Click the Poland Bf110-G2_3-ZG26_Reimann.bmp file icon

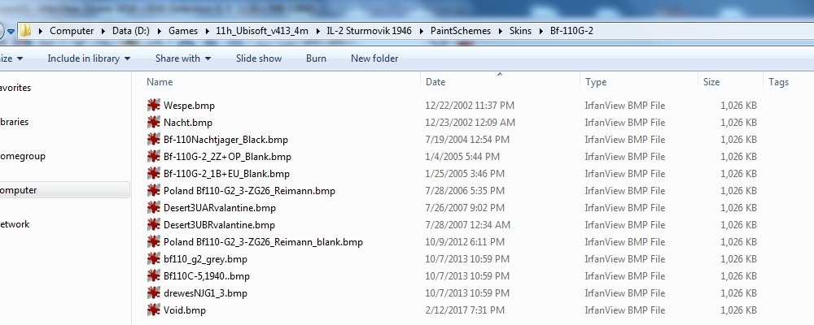[154, 191]
